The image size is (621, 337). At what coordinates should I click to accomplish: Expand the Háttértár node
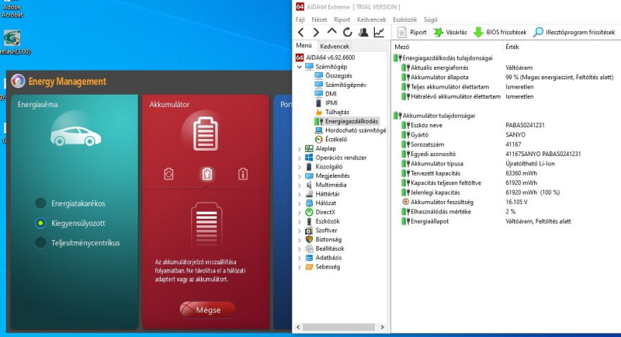click(300, 194)
